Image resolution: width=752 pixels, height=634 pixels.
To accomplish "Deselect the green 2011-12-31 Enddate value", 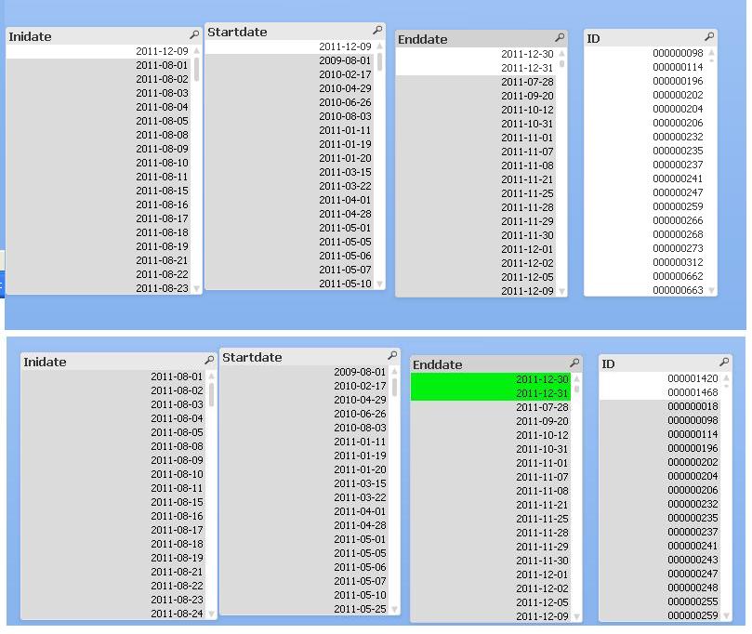I will click(491, 393).
